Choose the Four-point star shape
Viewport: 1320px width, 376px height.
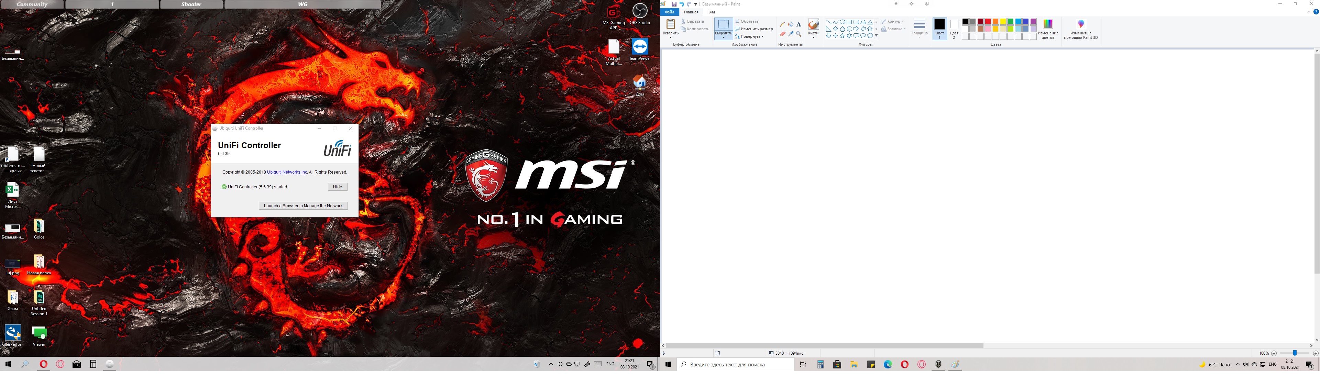(x=836, y=36)
